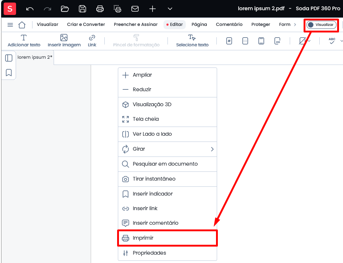Image resolution: width=343 pixels, height=263 pixels.
Task: Open the Form tab
Action: pos(285,24)
